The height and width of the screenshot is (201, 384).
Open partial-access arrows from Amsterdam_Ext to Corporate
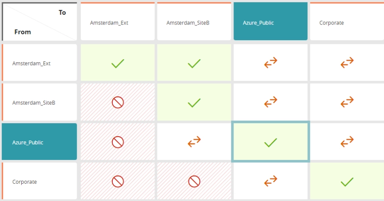tap(347, 63)
